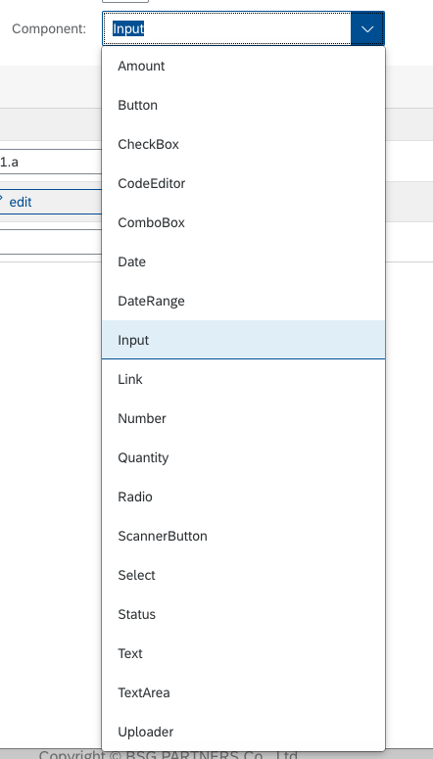This screenshot has width=433, height=759.
Task: Collapse the Component dropdown arrow
Action: click(x=367, y=28)
